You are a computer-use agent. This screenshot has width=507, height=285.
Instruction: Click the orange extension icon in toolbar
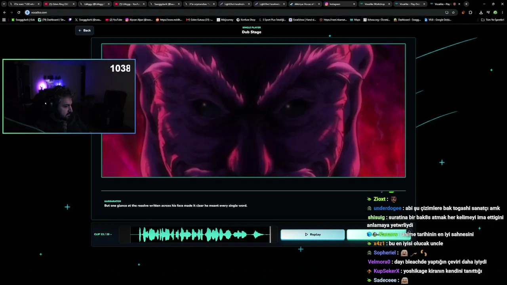(x=463, y=12)
